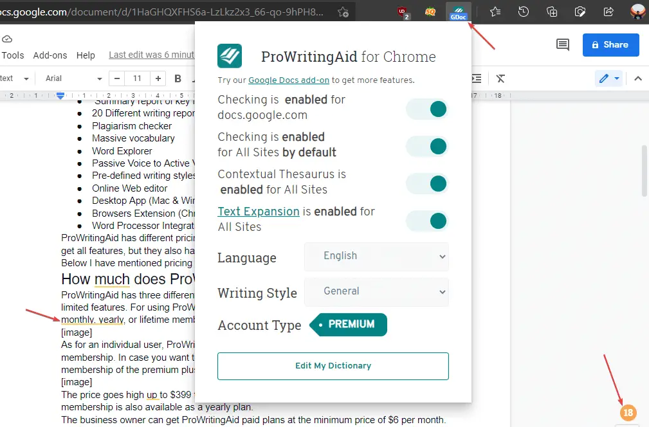
Task: Toggle Text Expansion for All Sites
Action: (x=427, y=221)
